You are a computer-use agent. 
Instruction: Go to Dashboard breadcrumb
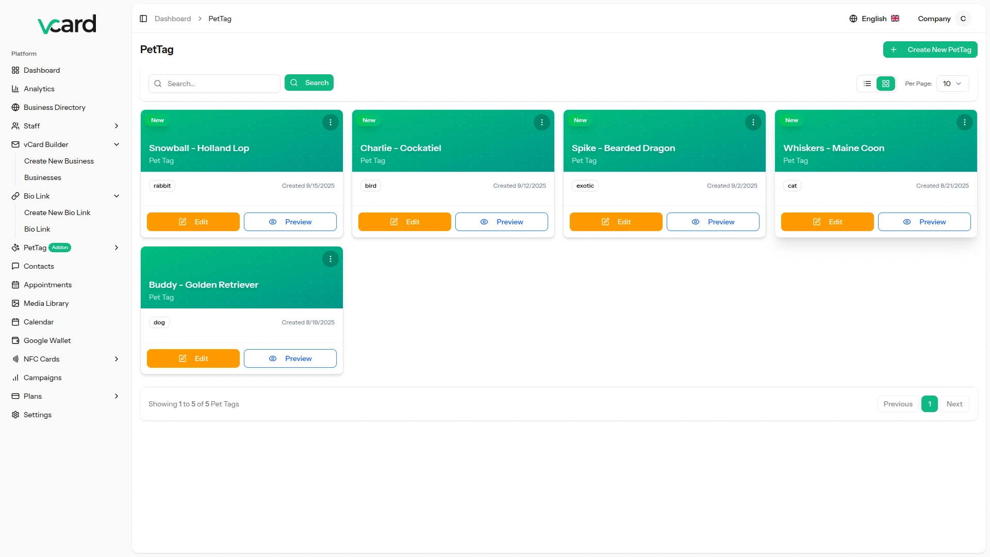[x=173, y=19]
